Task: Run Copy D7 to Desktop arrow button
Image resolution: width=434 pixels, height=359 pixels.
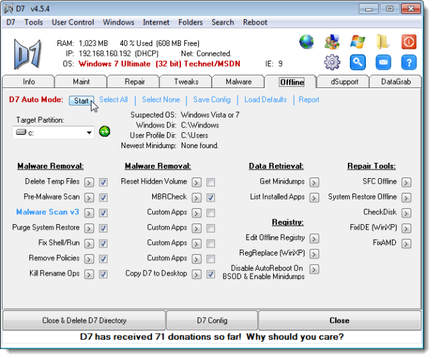Action: [196, 274]
